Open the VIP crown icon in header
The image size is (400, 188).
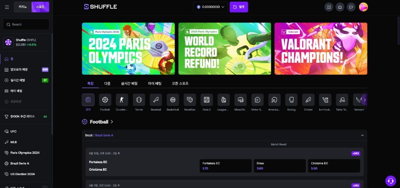tap(340, 7)
